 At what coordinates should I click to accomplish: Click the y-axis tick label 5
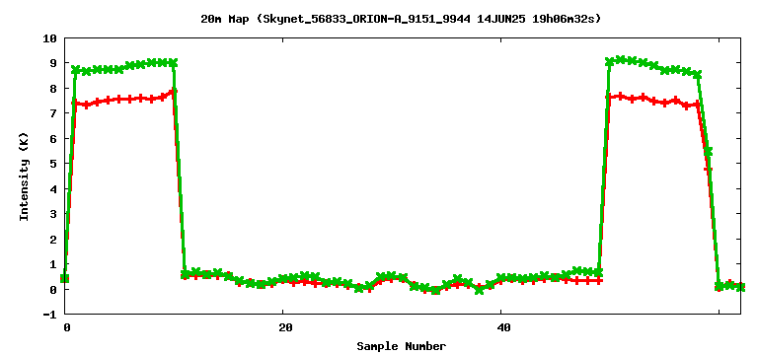coord(54,164)
